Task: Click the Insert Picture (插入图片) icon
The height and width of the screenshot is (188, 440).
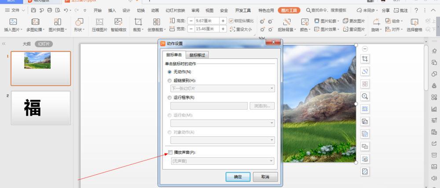Action: [x=13, y=22]
